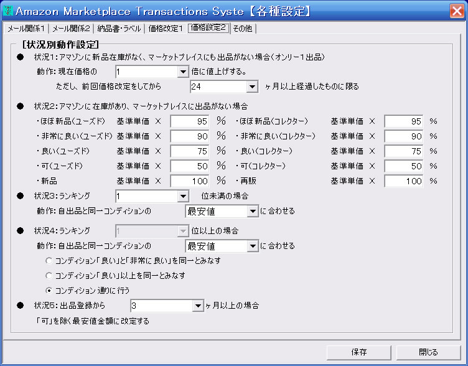Click the 「可」を除く最安値金額に改定する text
Image resolution: width=468 pixels, height=366 pixels.
(93, 321)
